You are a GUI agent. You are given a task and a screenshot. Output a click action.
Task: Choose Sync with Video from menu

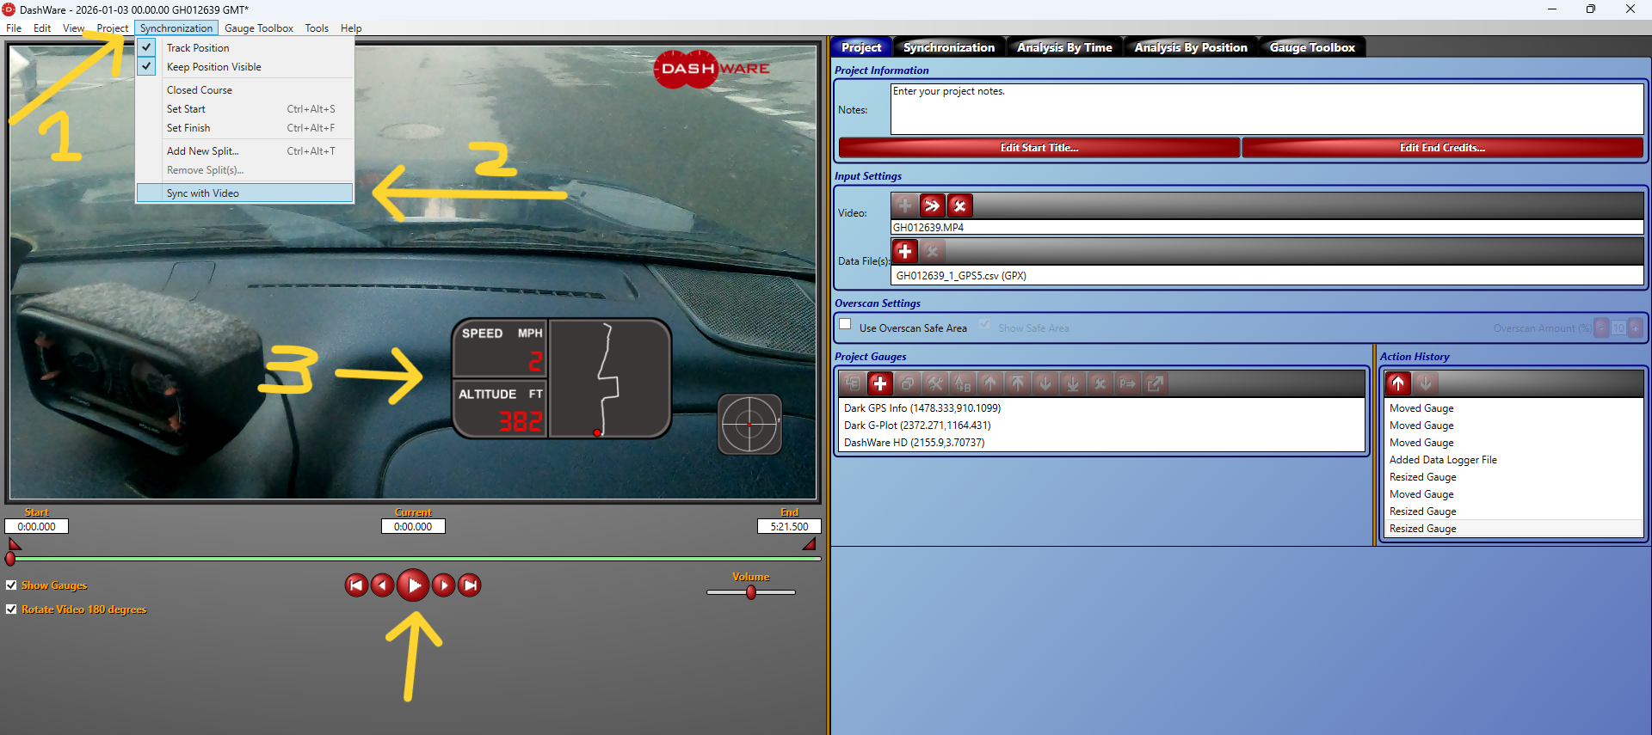244,193
